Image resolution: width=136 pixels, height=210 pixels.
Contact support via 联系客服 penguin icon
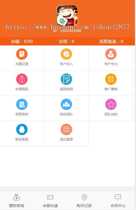(22, 129)
